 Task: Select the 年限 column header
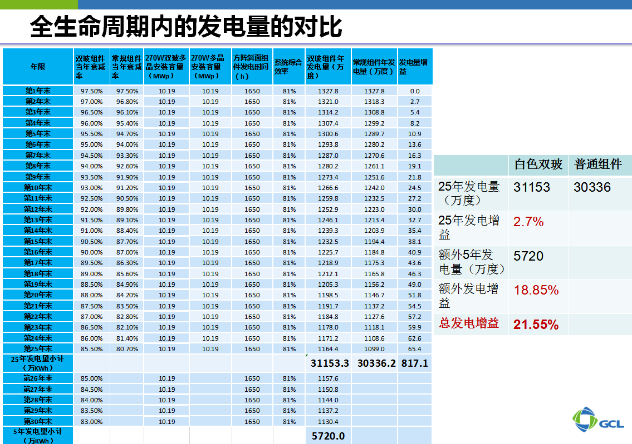coord(38,67)
